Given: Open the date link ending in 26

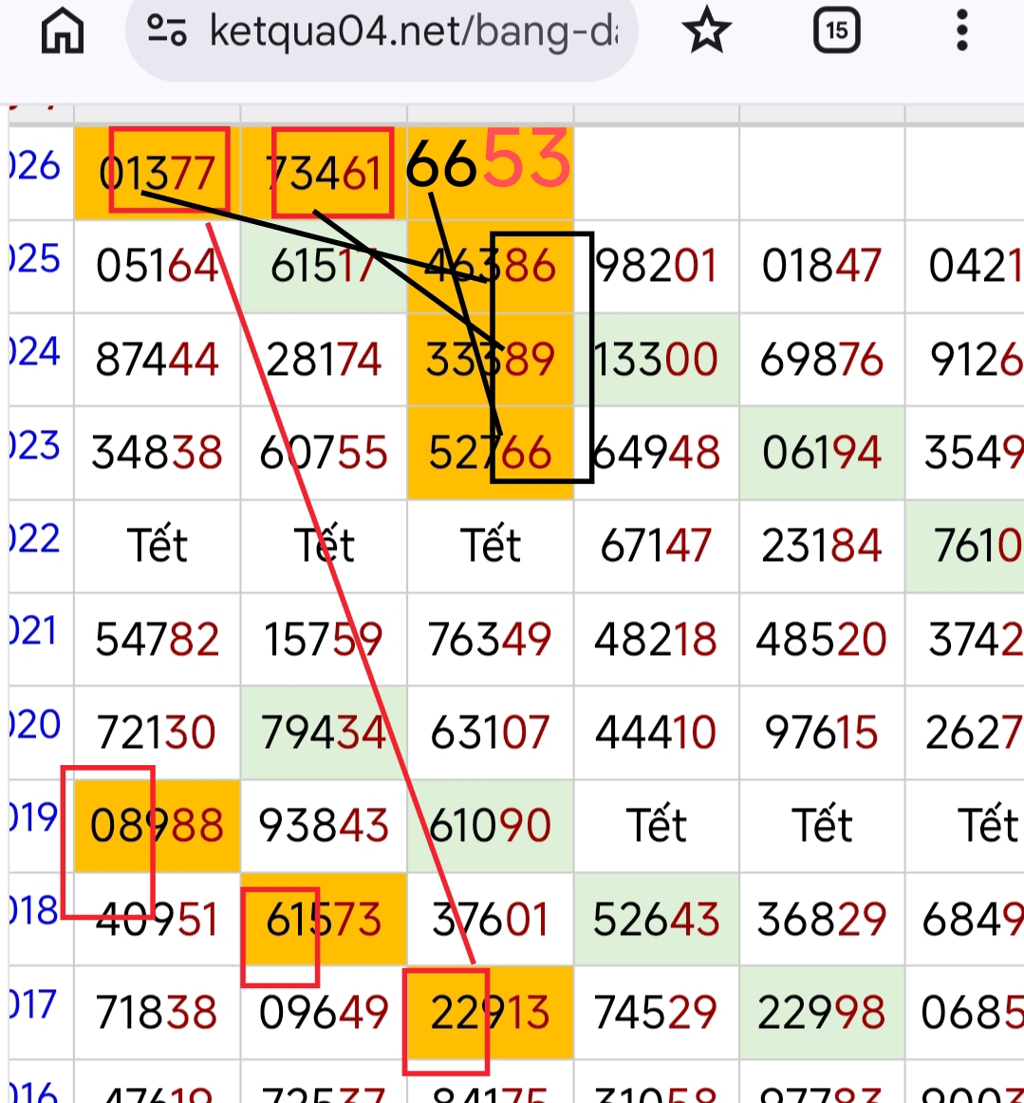Looking at the screenshot, I should [35, 167].
